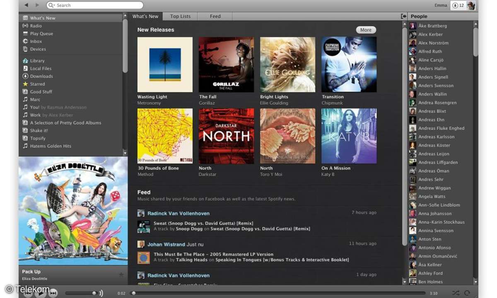Image resolution: width=497 pixels, height=298 pixels.
Task: Select Angela Watts in People list
Action: (440, 197)
